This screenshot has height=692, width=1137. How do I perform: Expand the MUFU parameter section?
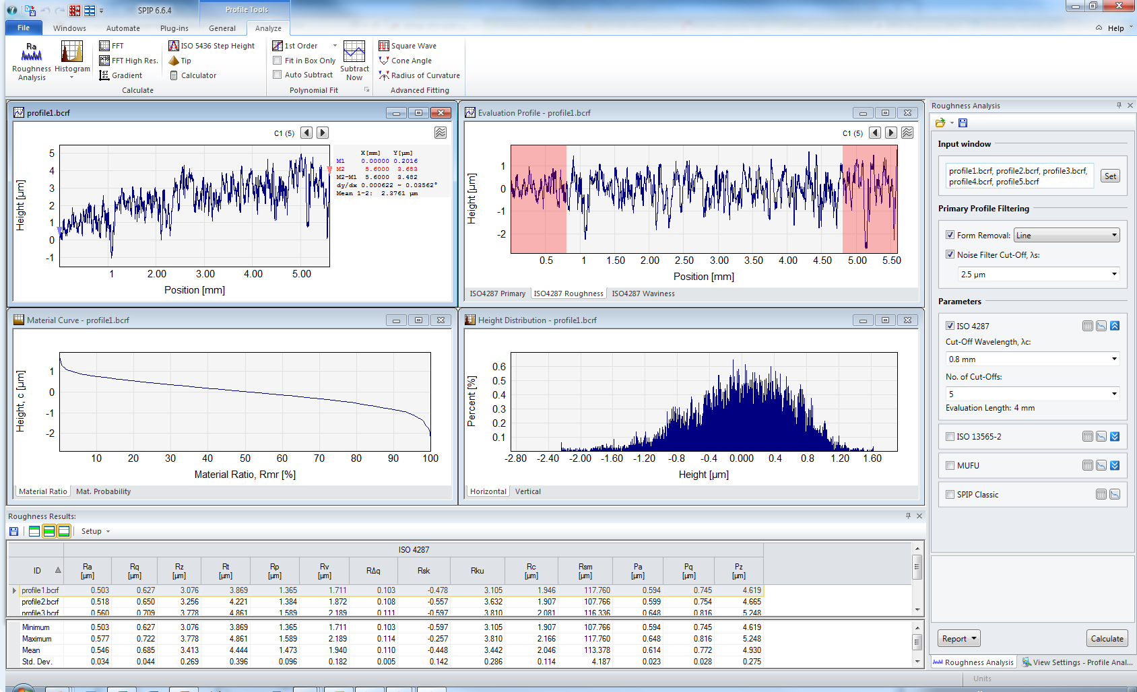[x=1115, y=466]
